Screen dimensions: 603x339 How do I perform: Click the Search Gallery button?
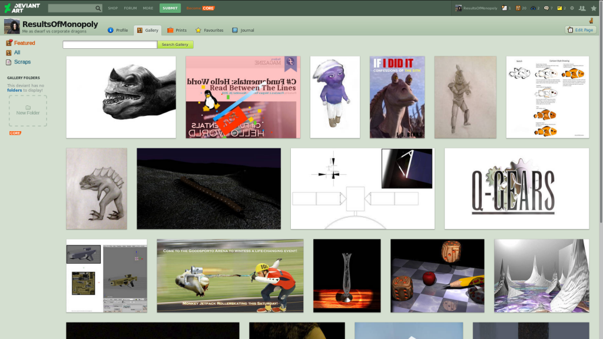[x=175, y=45]
